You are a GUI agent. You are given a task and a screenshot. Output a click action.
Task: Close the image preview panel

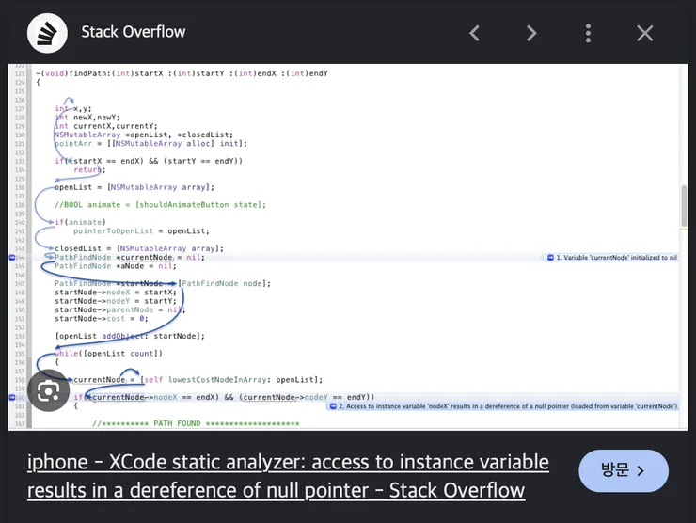click(x=645, y=33)
